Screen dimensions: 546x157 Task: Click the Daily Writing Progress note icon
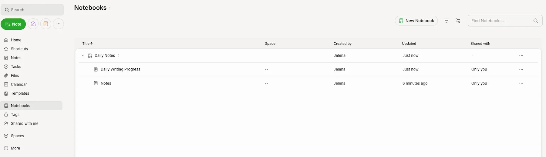pos(96,69)
